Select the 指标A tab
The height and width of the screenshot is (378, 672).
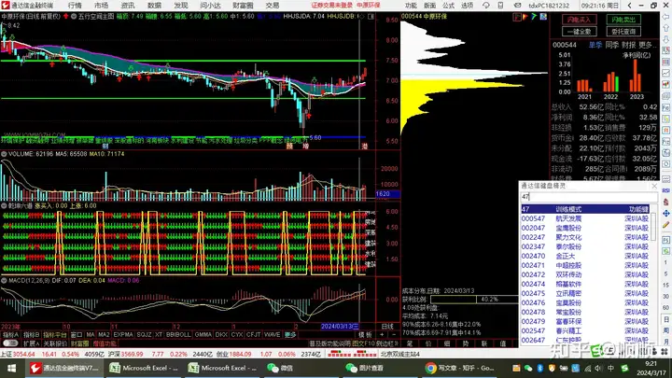click(x=11, y=335)
